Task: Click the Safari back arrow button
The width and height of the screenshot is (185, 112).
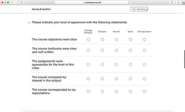Action: [x=12, y=2]
